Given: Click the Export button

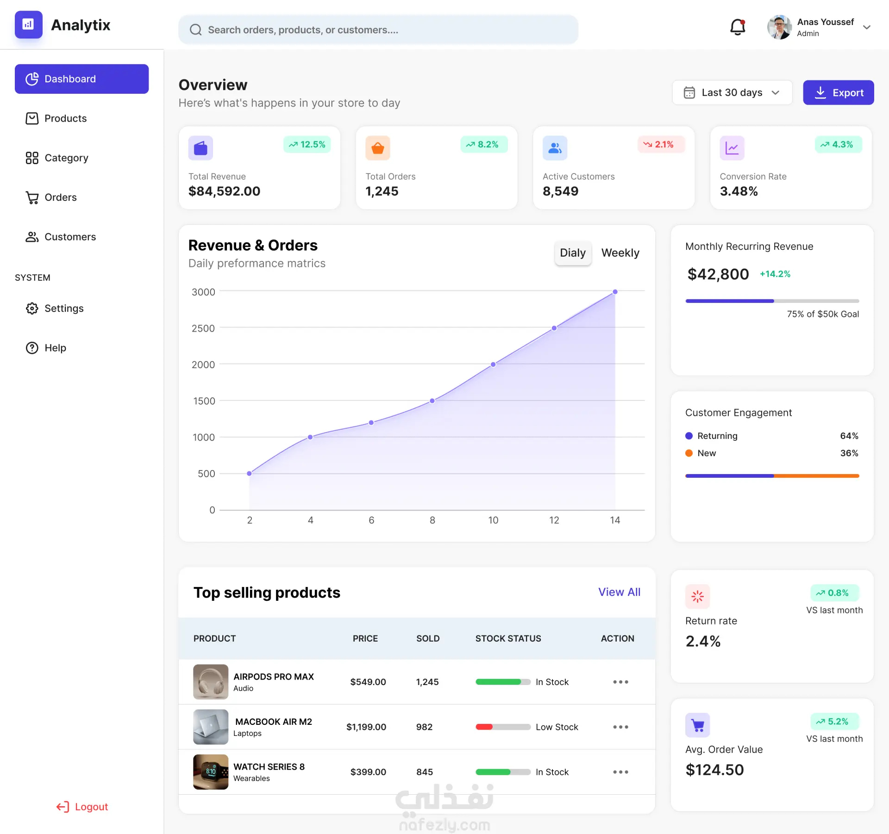Looking at the screenshot, I should tap(838, 93).
